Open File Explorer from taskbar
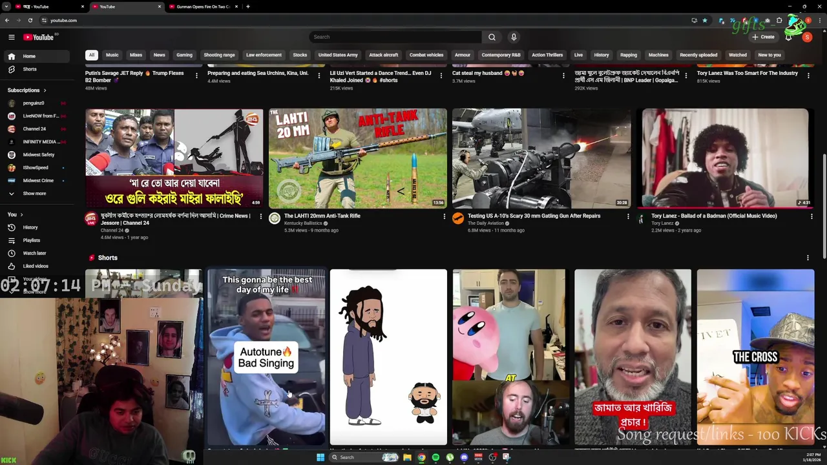Screen dimensions: 827x465 coord(407,457)
